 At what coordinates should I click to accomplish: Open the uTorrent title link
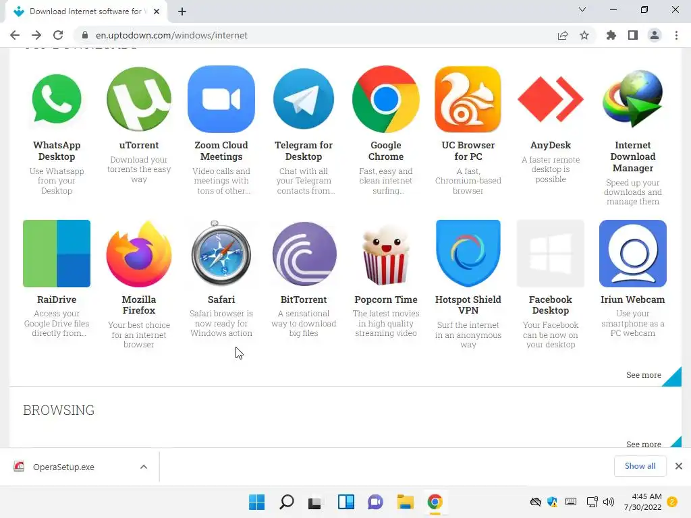click(139, 145)
